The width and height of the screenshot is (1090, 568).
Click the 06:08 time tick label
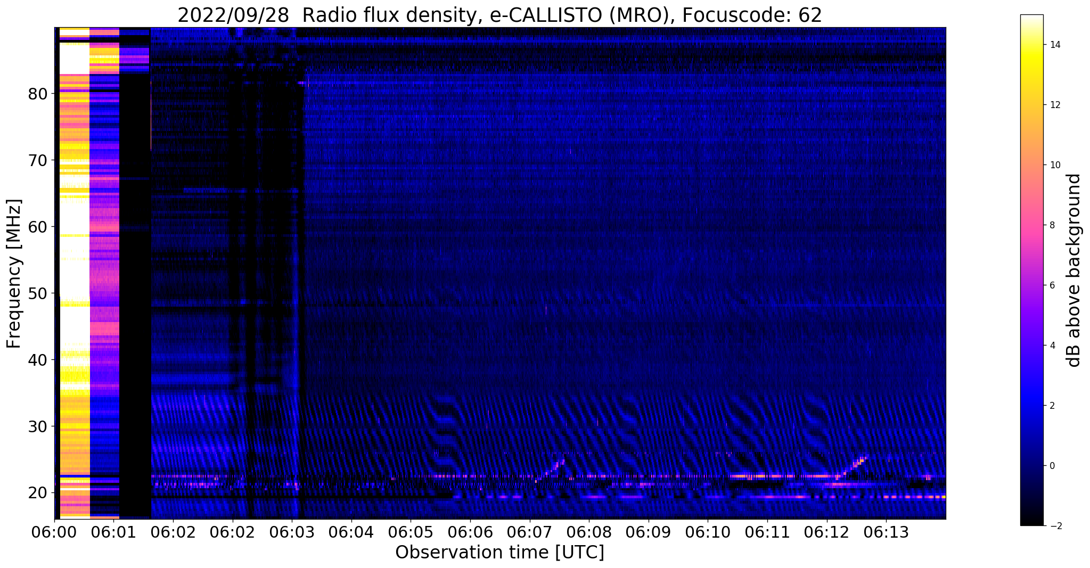(589, 532)
